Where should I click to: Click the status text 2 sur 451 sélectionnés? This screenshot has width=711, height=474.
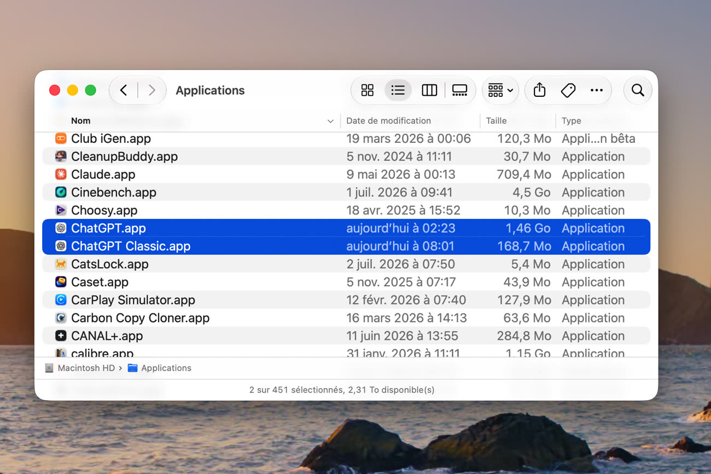pos(298,390)
